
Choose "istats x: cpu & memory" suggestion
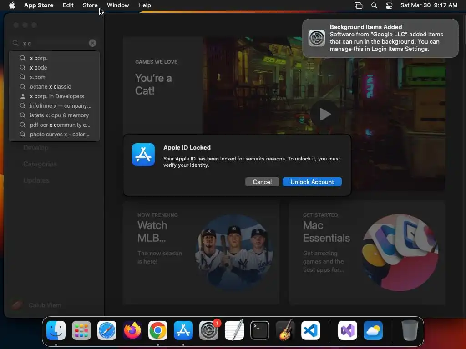(54, 115)
